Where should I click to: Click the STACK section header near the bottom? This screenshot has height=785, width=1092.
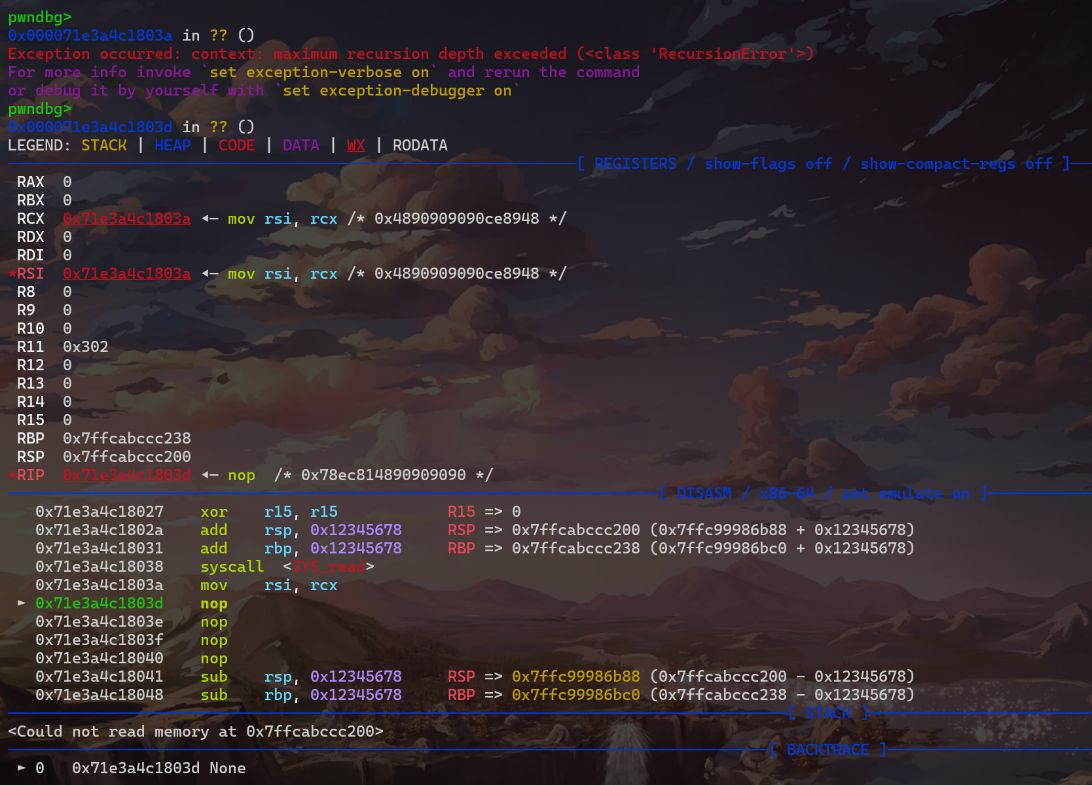pos(828,713)
